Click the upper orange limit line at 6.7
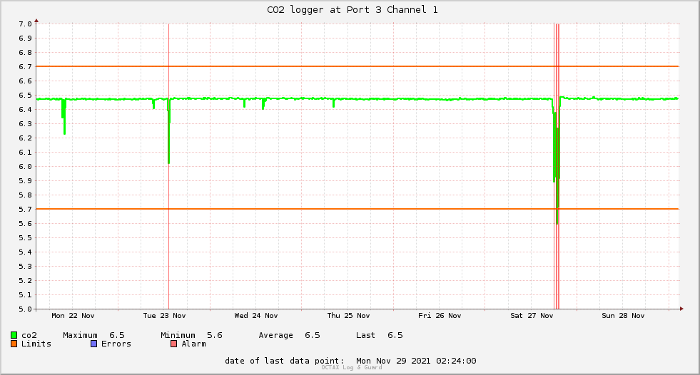Viewport: 700px width, 375px height. tap(357, 66)
